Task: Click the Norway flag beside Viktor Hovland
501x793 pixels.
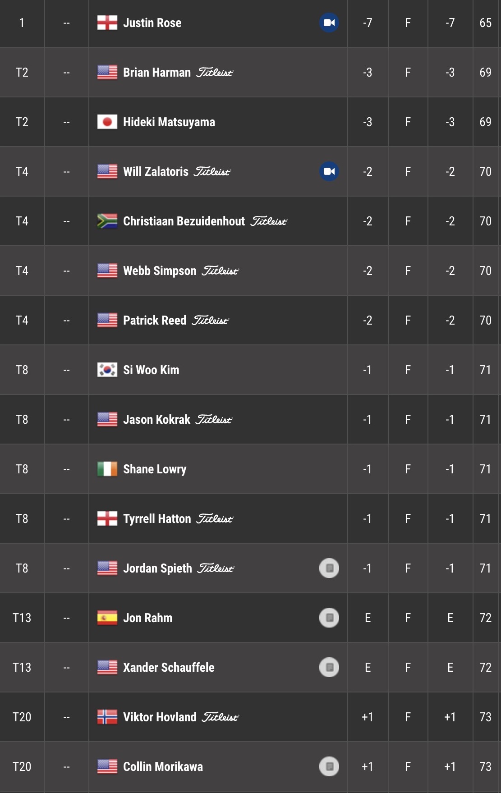Action: point(107,717)
